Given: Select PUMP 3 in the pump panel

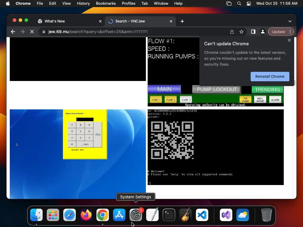Looking at the screenshot, I should click(186, 100).
